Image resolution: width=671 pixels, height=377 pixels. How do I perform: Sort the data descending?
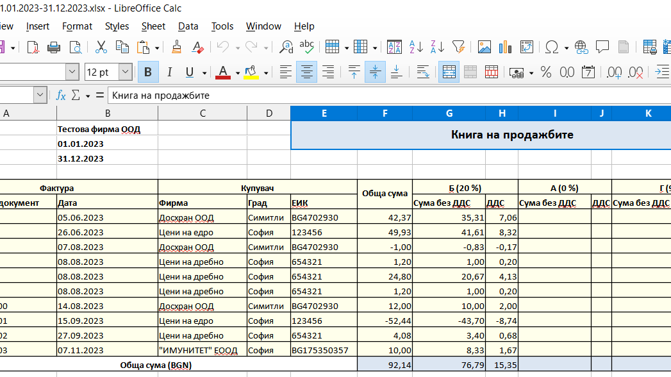(437, 47)
